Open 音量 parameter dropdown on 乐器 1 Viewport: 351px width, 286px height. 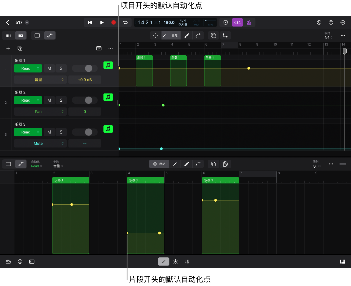pyautogui.click(x=40, y=80)
